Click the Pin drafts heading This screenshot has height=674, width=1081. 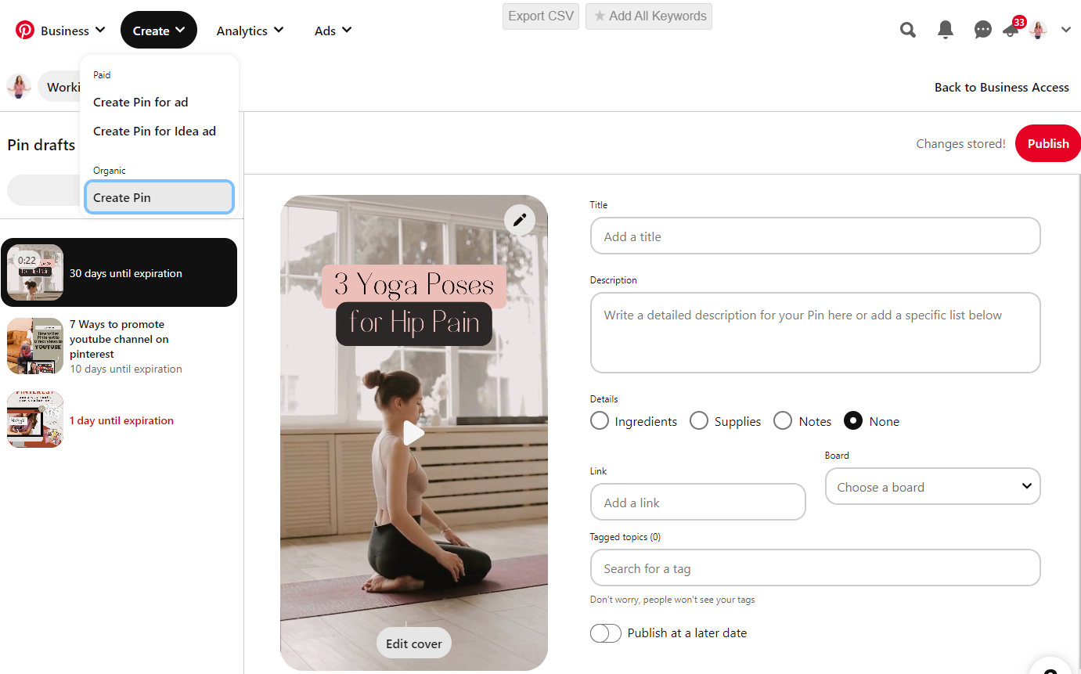pos(41,145)
